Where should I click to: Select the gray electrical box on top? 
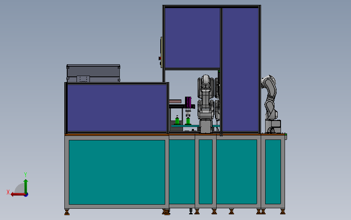pyautogui.click(x=94, y=73)
